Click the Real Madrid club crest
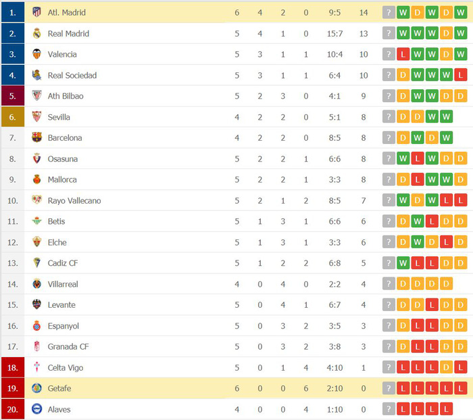 [36, 34]
